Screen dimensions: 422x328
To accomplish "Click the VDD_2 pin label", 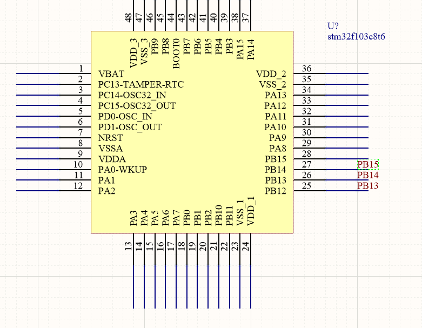I will [x=271, y=74].
